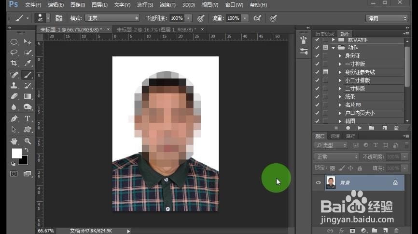Select the Eyedropper tool

[x=27, y=63]
